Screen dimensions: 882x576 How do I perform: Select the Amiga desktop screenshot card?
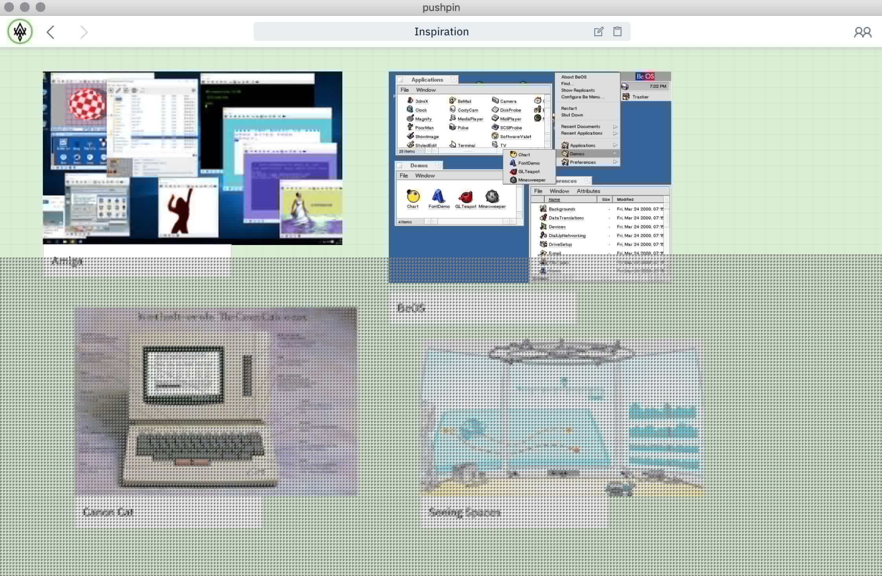pos(193,158)
